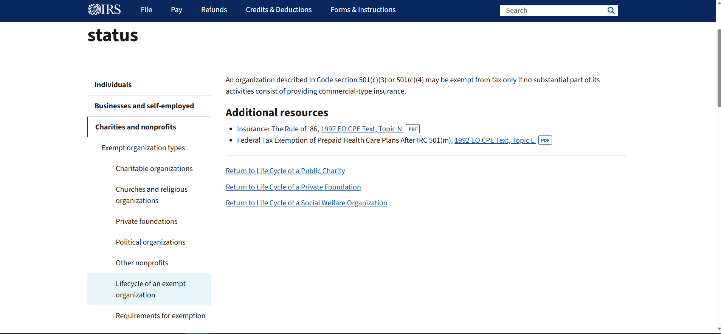721x334 pixels.
Task: Go to Private foundations
Action: point(146,222)
